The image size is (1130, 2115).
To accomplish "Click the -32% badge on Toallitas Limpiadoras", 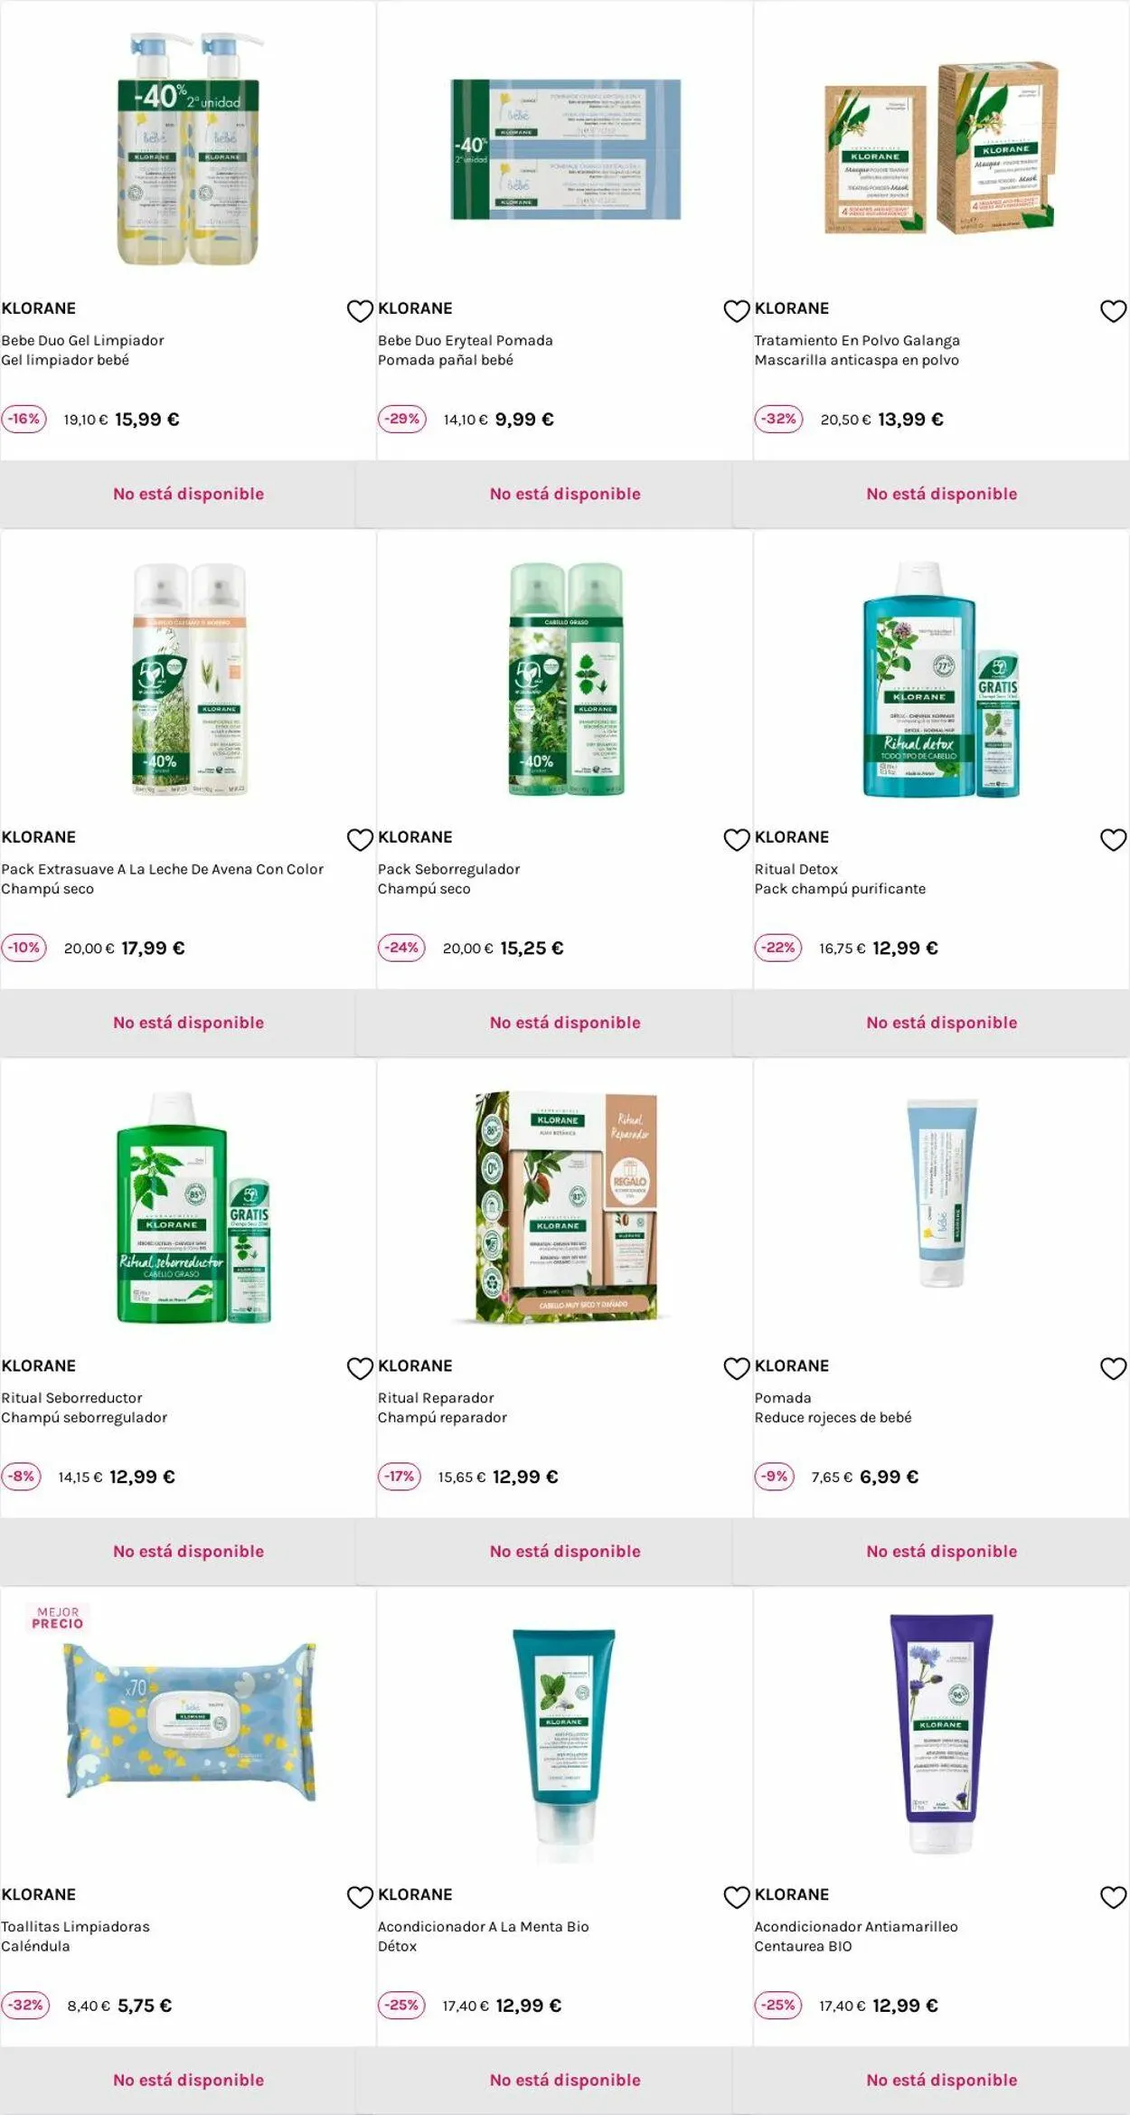I will (25, 2006).
